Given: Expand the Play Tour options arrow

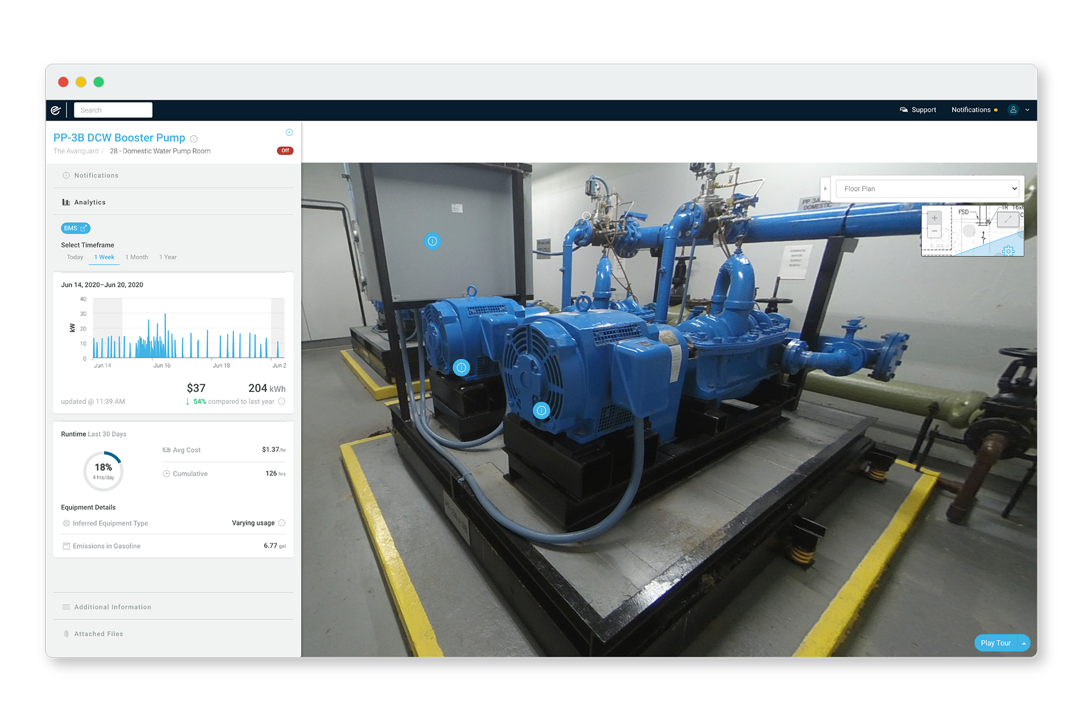Looking at the screenshot, I should pyautogui.click(x=1024, y=643).
